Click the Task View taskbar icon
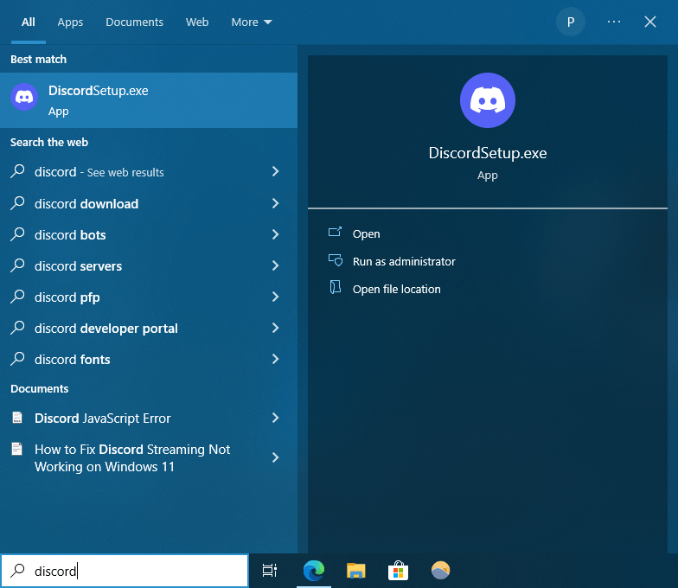Viewport: 678px width, 588px height. coord(270,570)
